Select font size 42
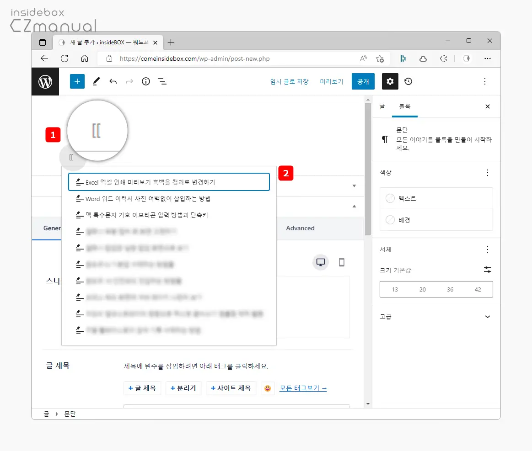The width and height of the screenshot is (532, 451). 478,289
